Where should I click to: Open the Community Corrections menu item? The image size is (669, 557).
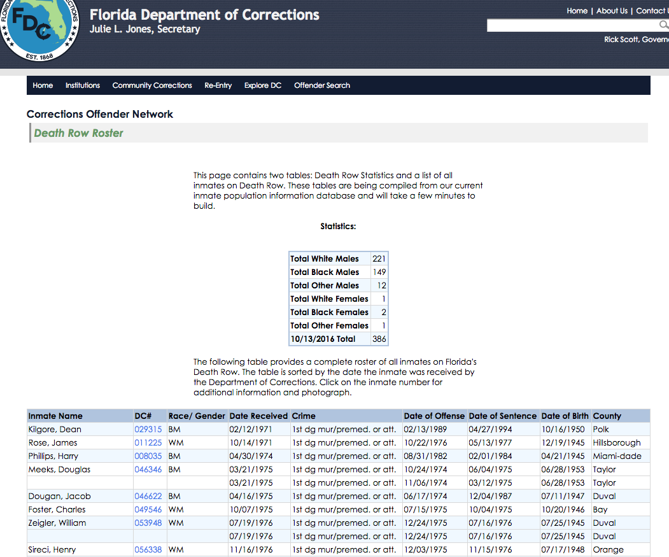(152, 85)
